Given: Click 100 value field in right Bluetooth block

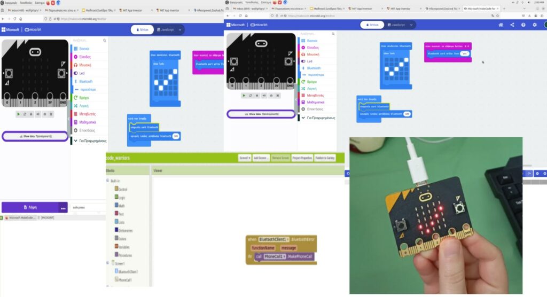Looking at the screenshot, I should pos(407,114).
